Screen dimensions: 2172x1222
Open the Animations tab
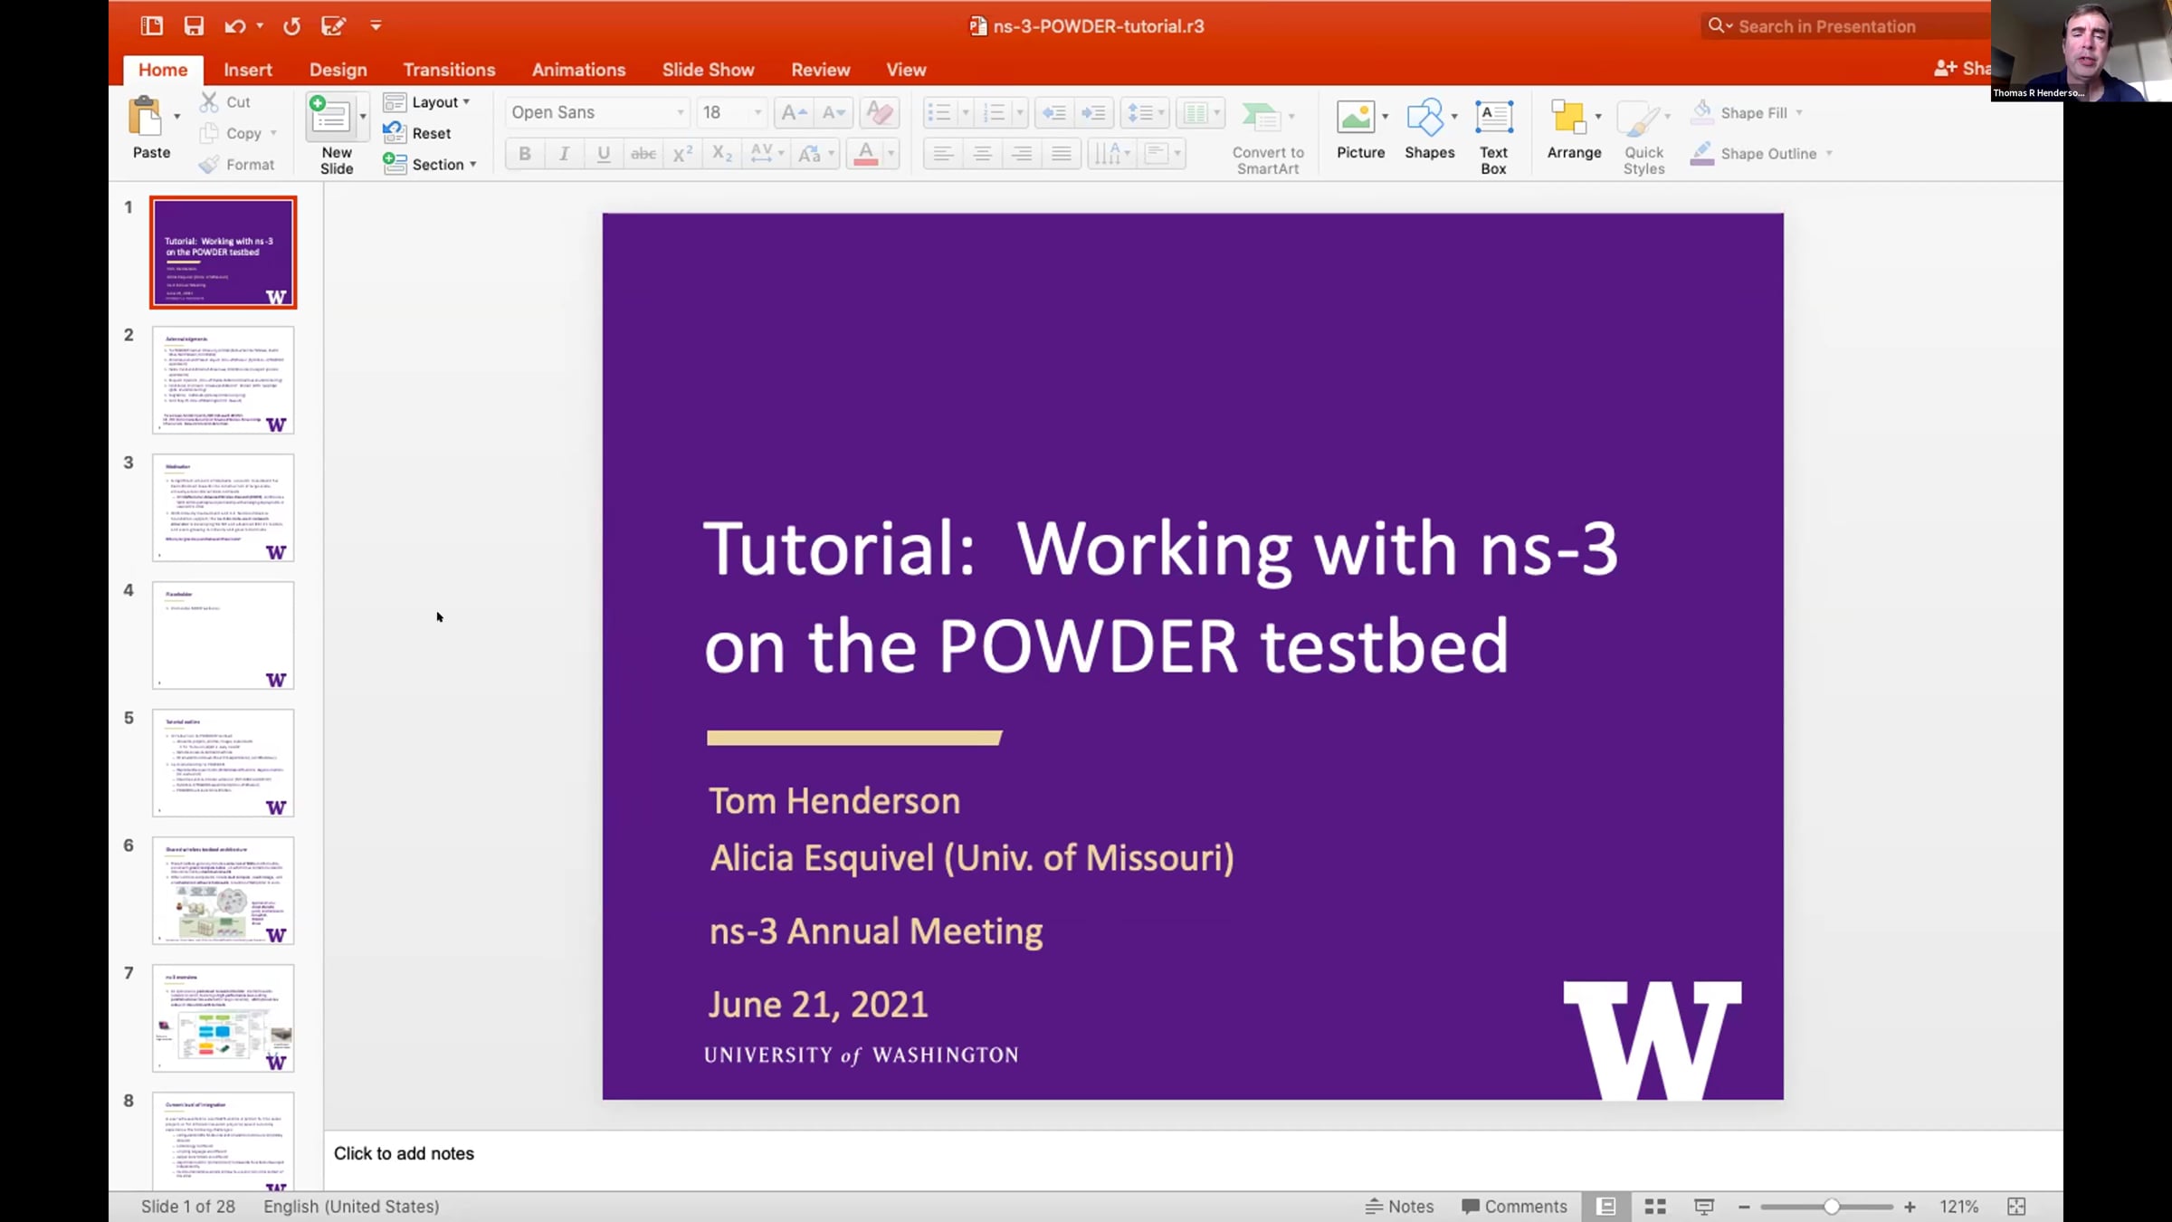pos(579,70)
